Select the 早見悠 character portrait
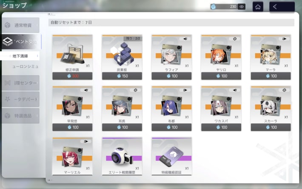The height and width of the screenshot is (189, 302). 72,106
